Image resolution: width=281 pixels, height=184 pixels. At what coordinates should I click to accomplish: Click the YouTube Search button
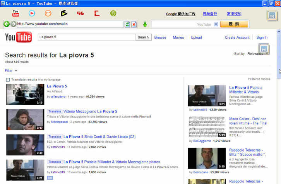click(143, 37)
